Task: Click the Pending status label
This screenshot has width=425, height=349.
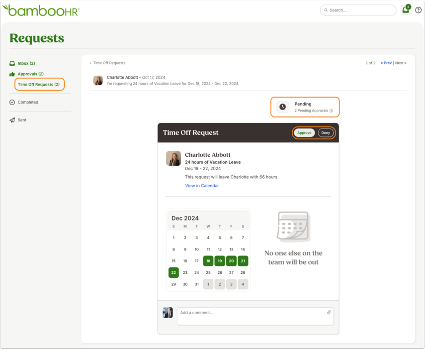Action: [x=303, y=104]
